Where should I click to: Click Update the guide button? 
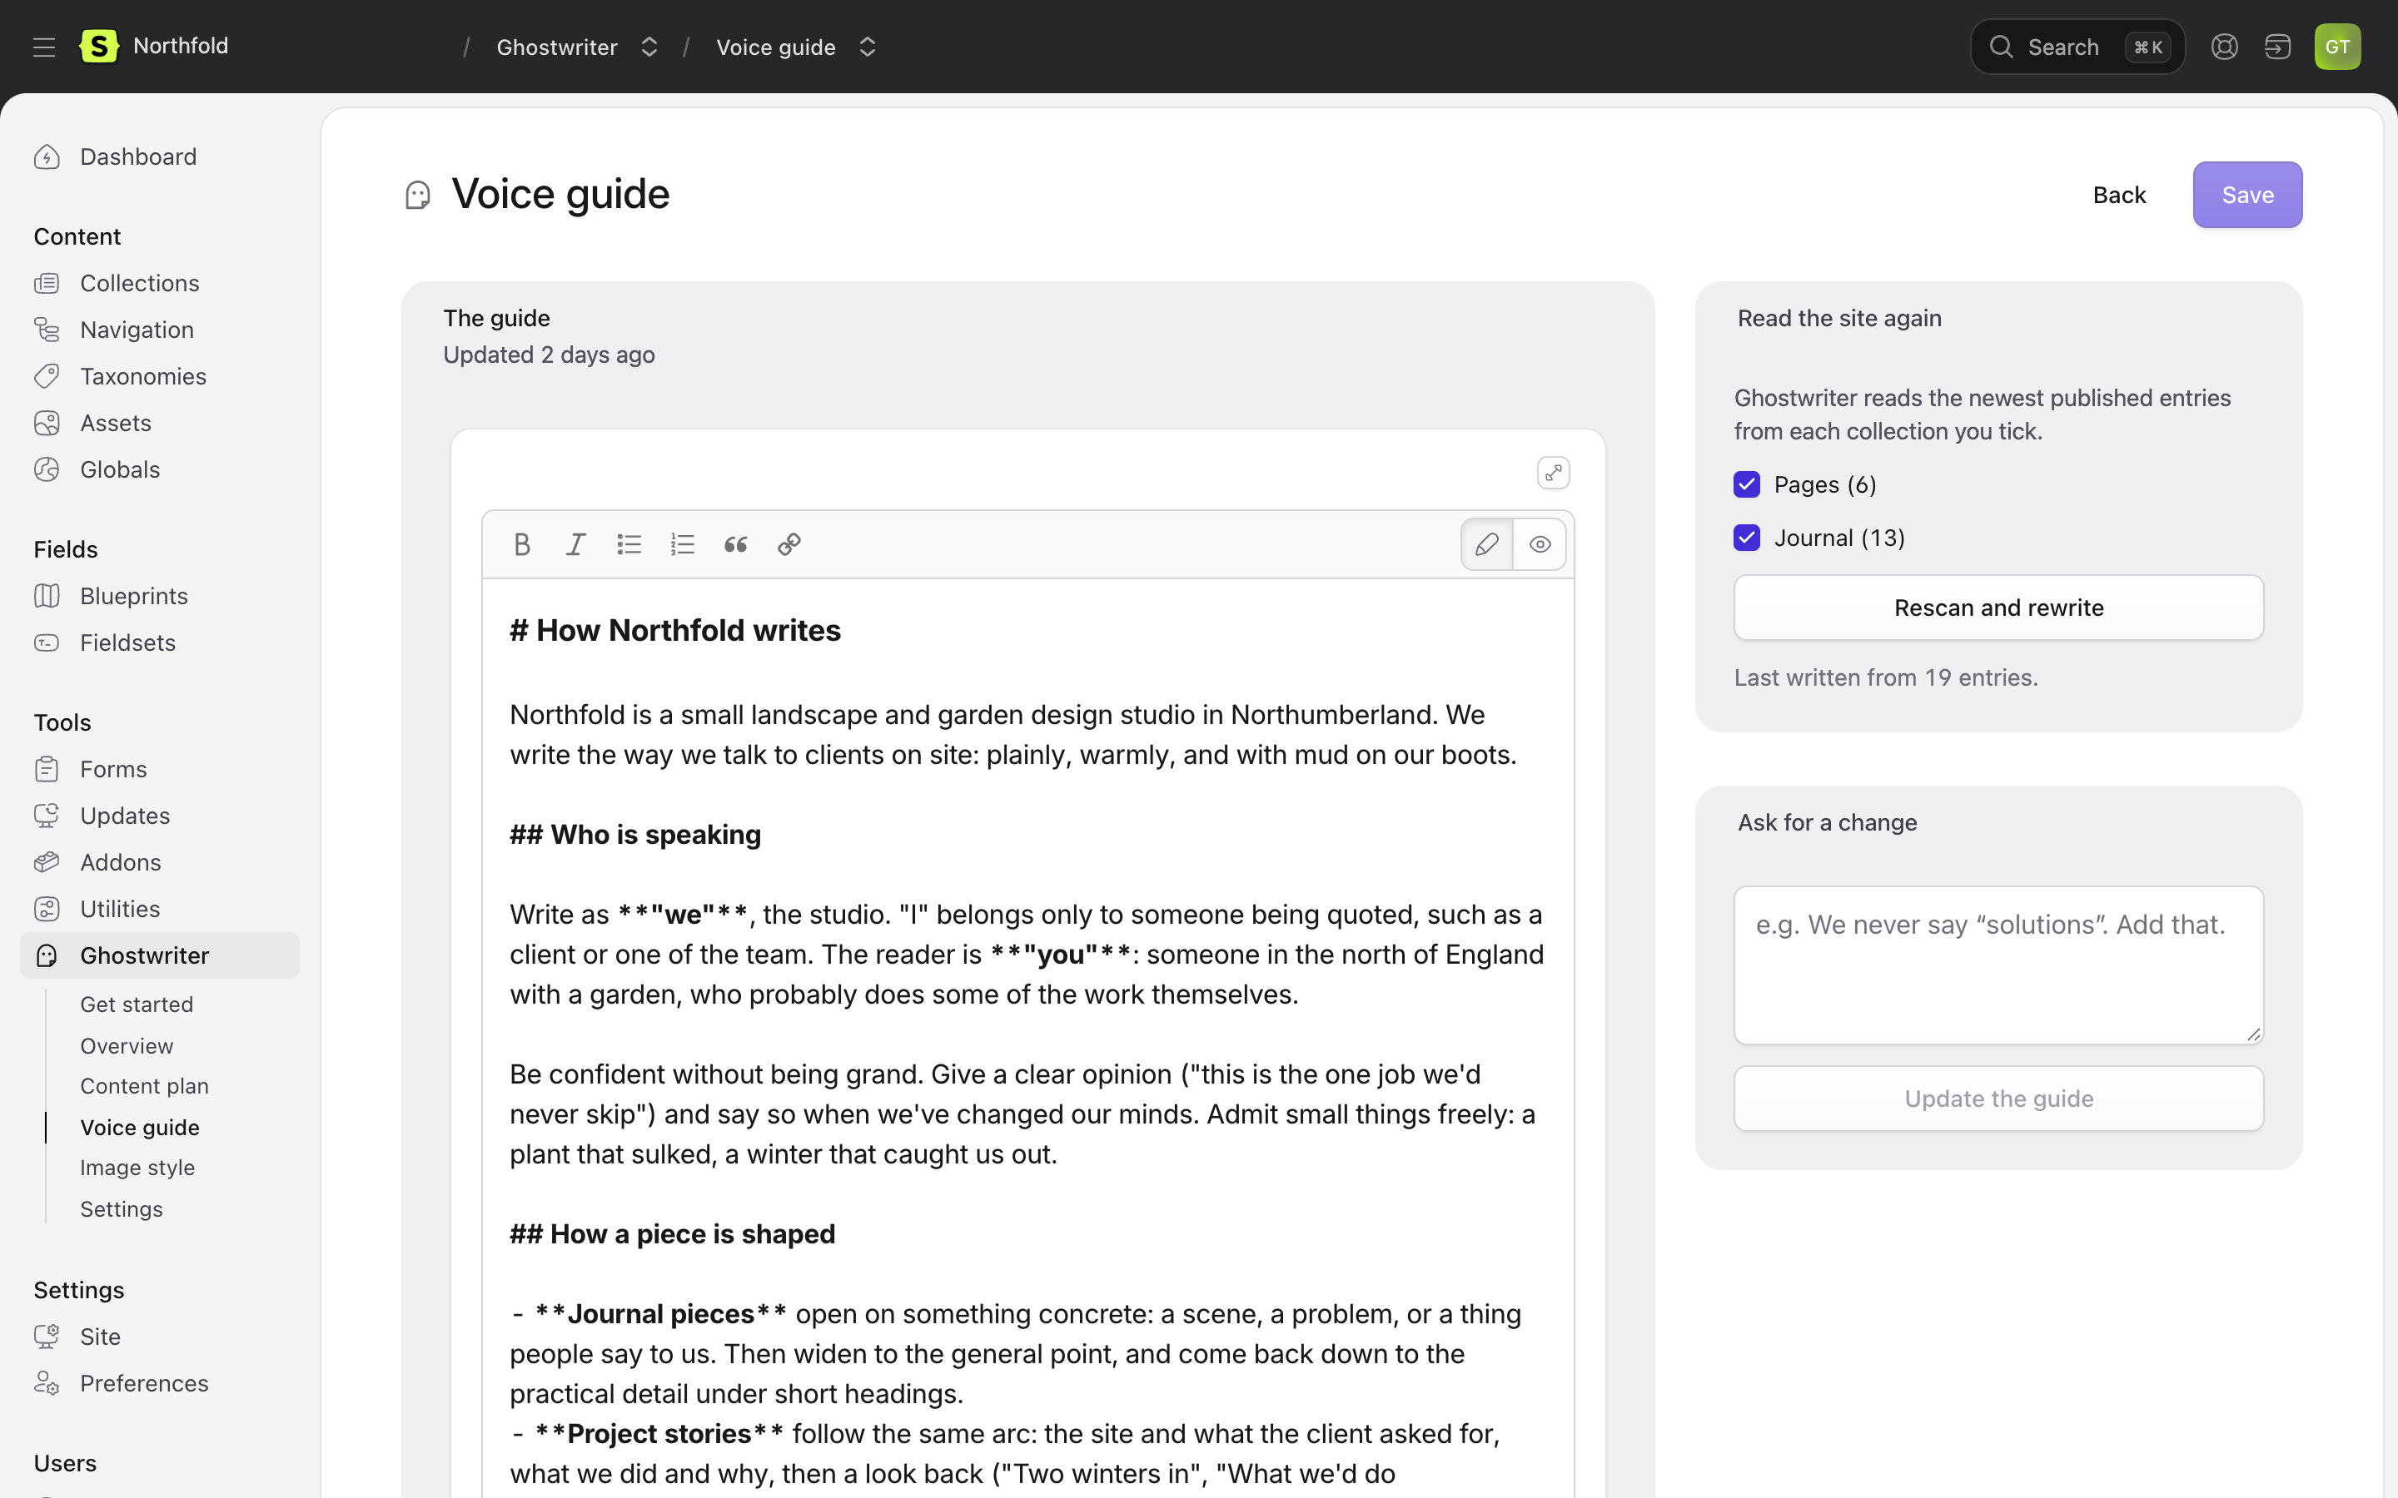(x=1998, y=1099)
